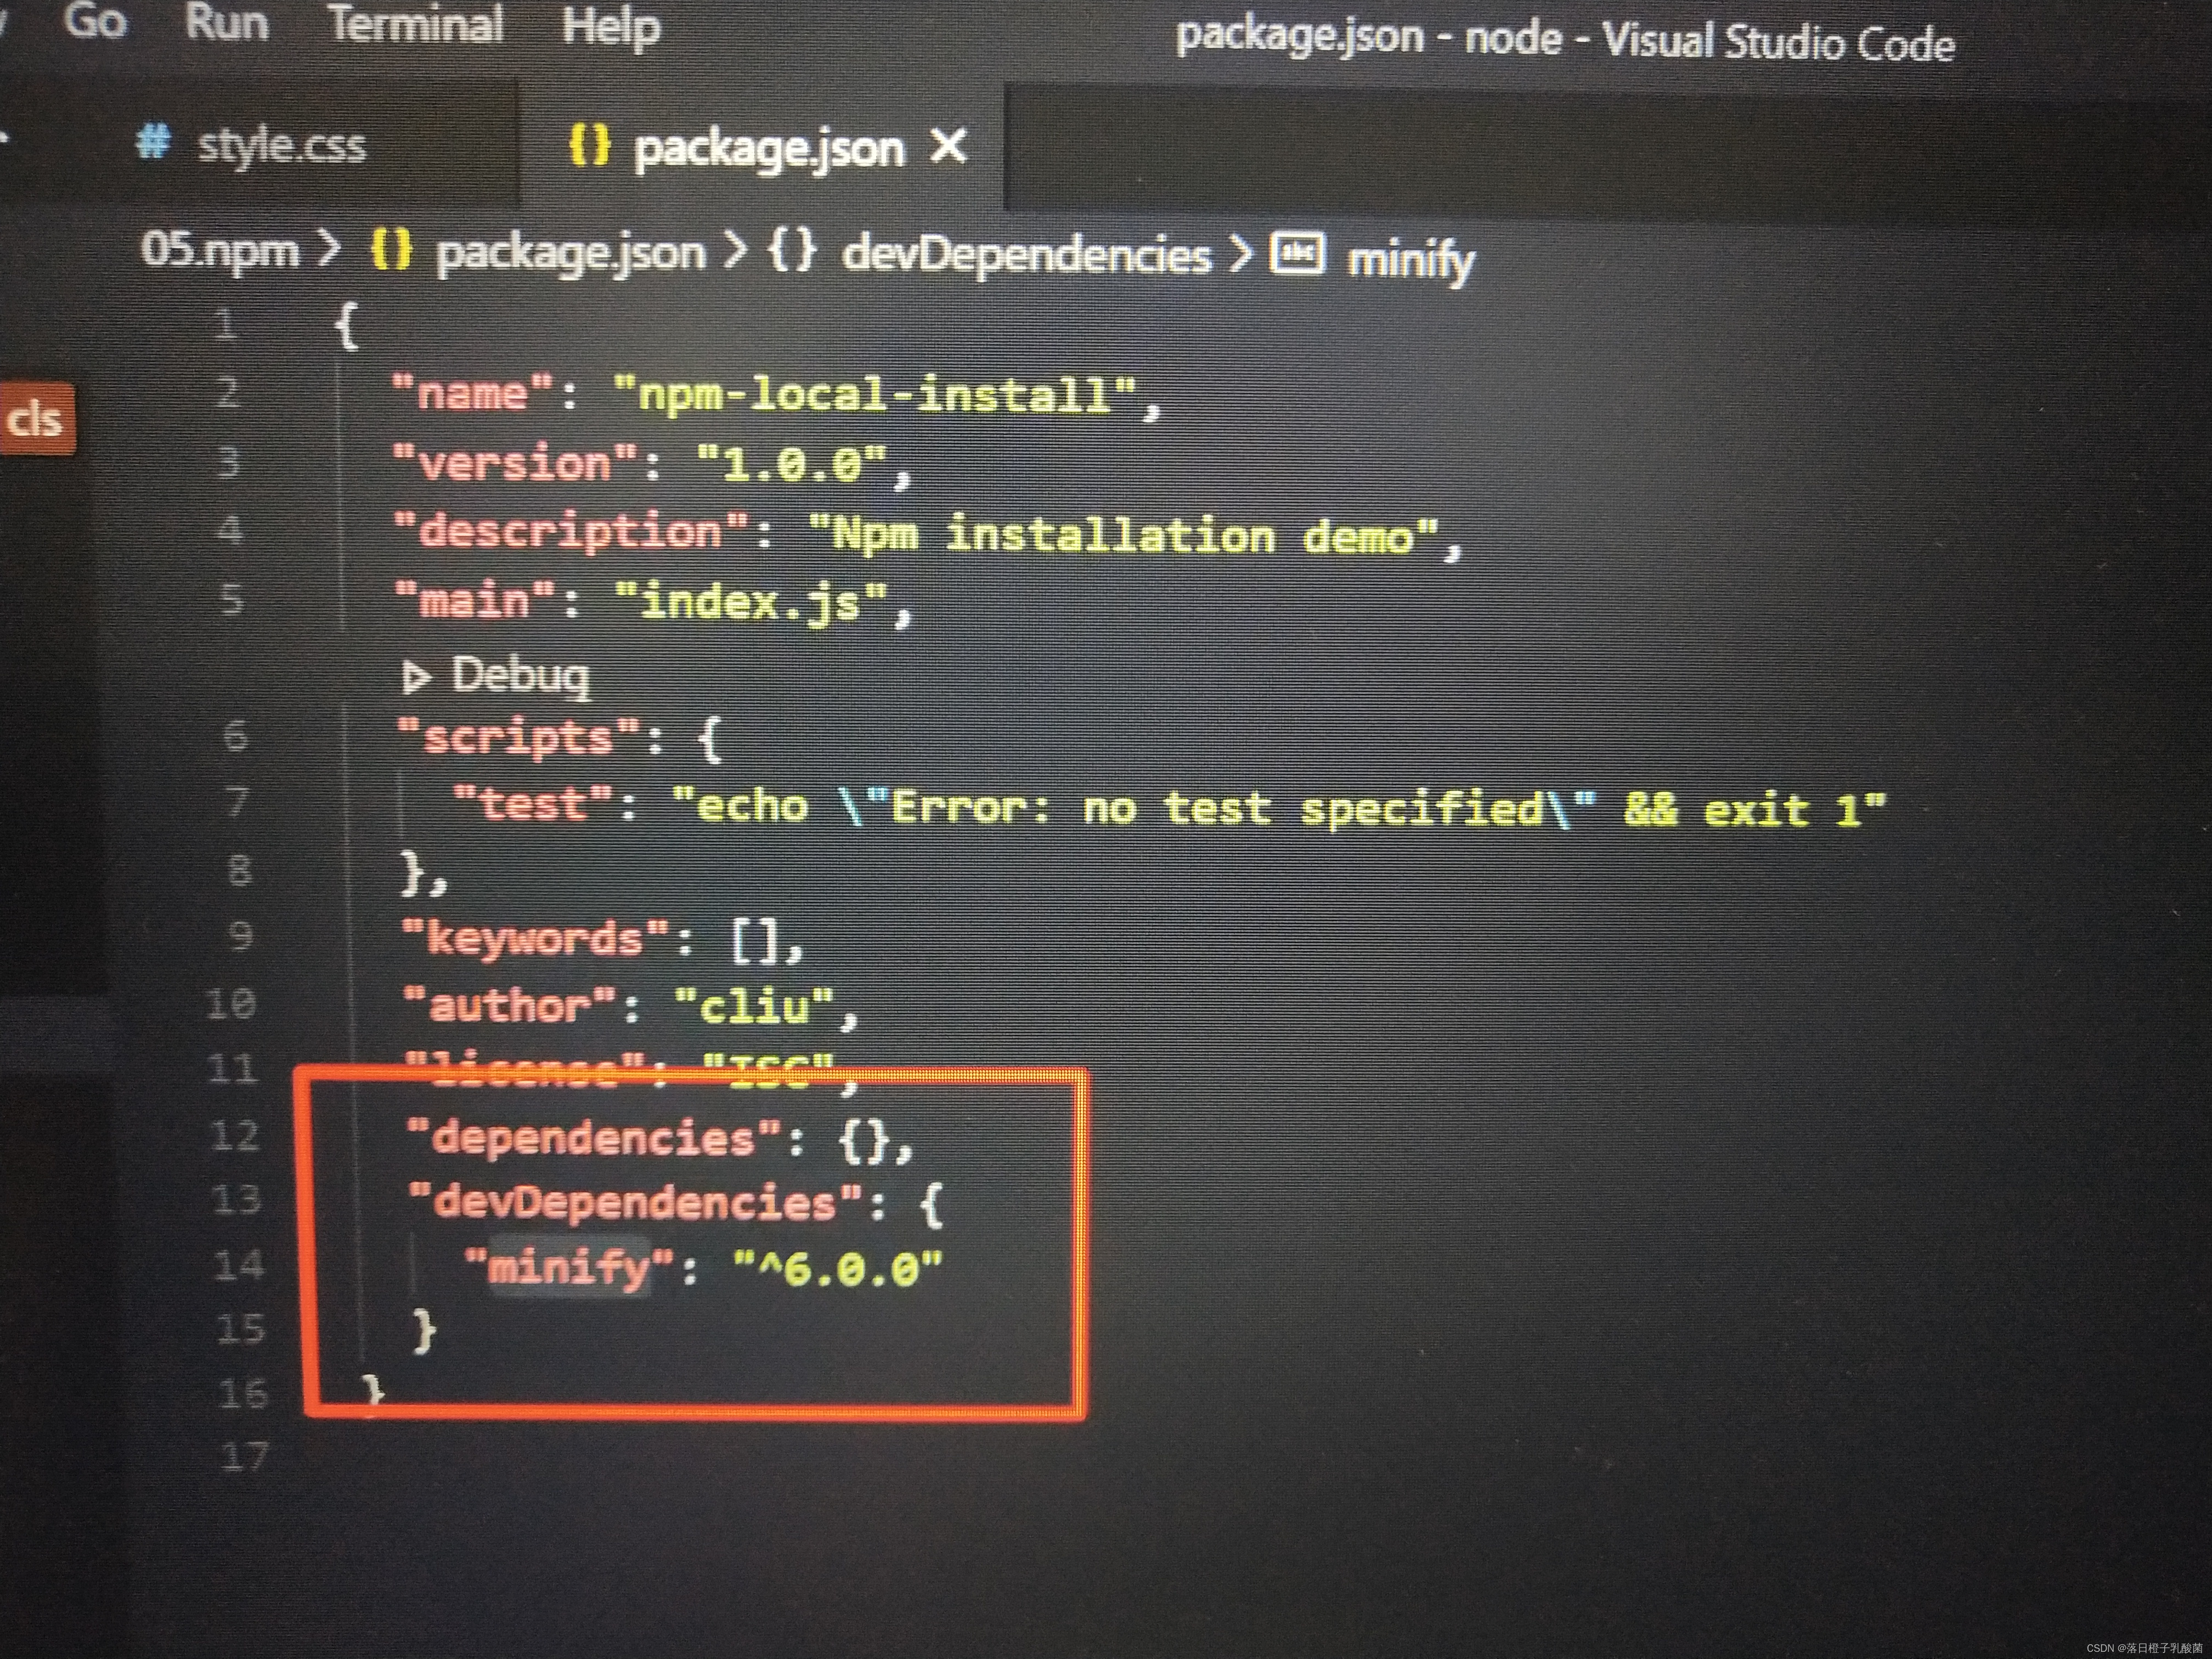Screen dimensions: 2212x1659
Task: Click the object braces icon before devDependencies breadcrumb
Action: tap(792, 250)
